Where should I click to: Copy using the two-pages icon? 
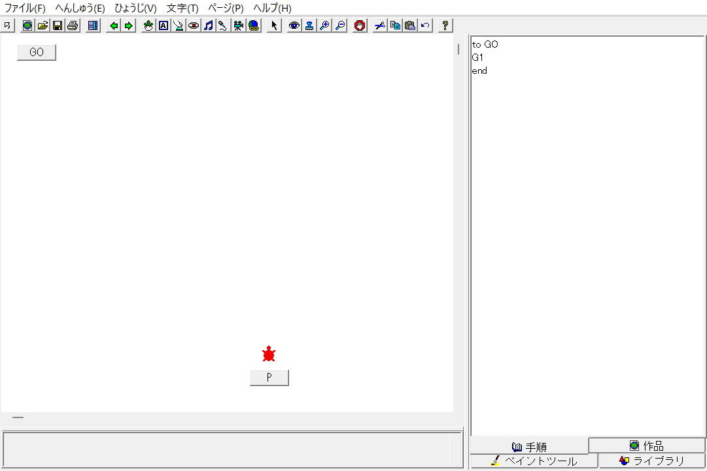pyautogui.click(x=395, y=25)
